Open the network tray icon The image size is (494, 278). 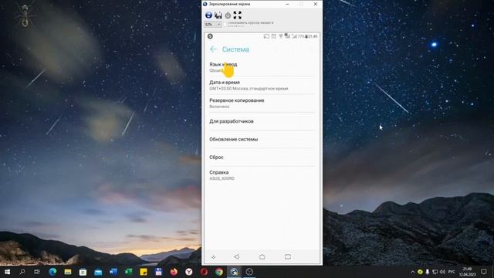(435, 272)
